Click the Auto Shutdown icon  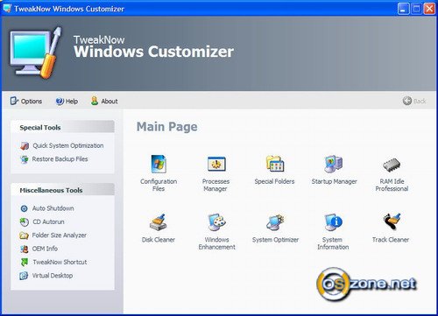click(x=24, y=208)
